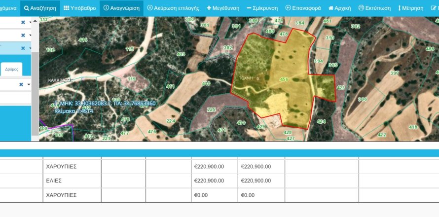Zoom out with Σμίκρυνση
The height and width of the screenshot is (217, 439).
262,8
